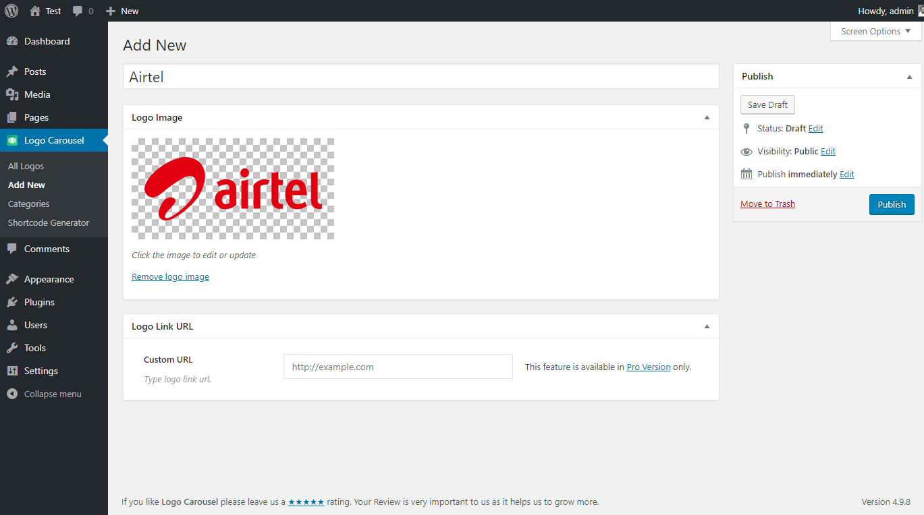Open the Posts menu
Viewport: 924px width, 515px height.
(35, 71)
